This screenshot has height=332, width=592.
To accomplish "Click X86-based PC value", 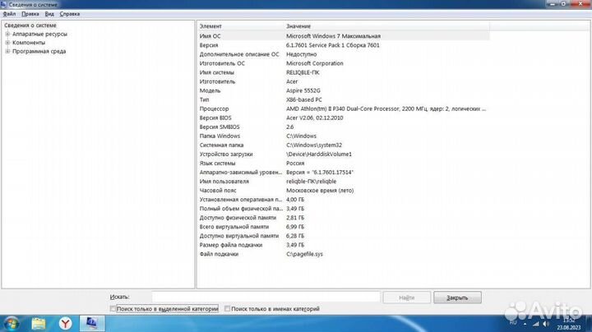I will (304, 99).
